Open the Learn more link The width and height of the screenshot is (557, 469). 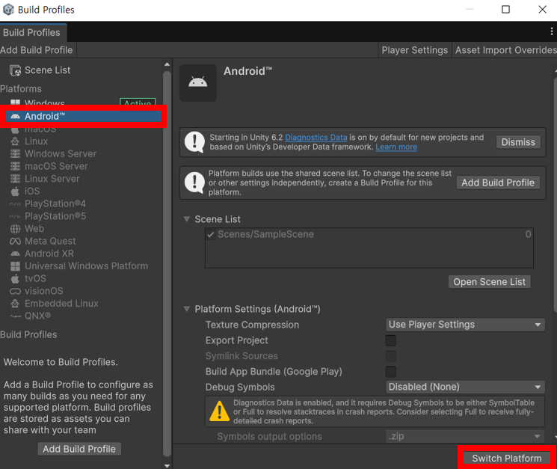(x=396, y=147)
